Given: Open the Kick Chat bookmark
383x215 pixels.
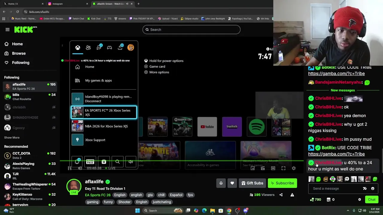Looking at the screenshot, I should (x=94, y=19).
